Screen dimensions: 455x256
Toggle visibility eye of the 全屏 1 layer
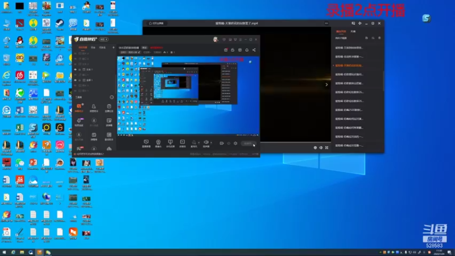tap(76, 80)
